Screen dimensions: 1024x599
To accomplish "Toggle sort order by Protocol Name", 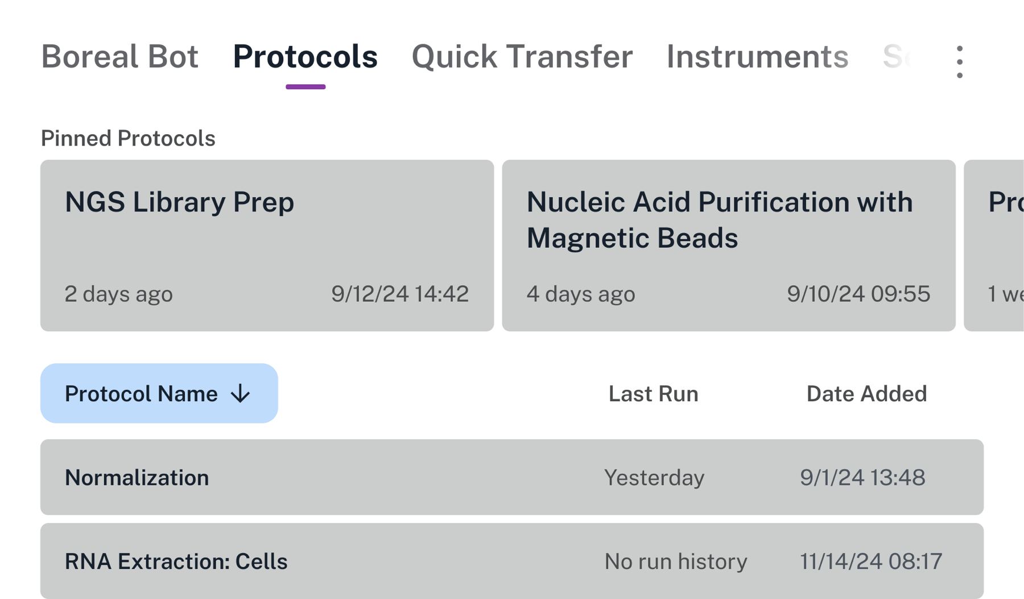I will 159,393.
